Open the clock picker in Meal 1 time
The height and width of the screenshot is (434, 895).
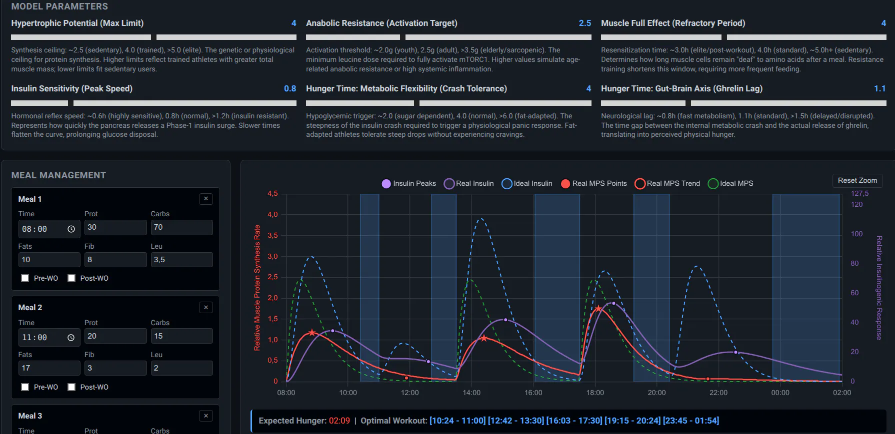coord(71,229)
